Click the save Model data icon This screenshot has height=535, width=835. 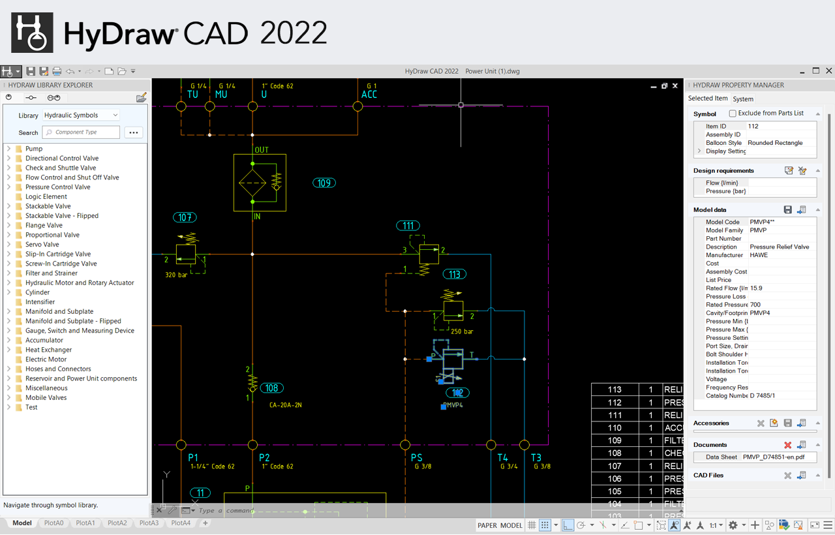pos(788,210)
